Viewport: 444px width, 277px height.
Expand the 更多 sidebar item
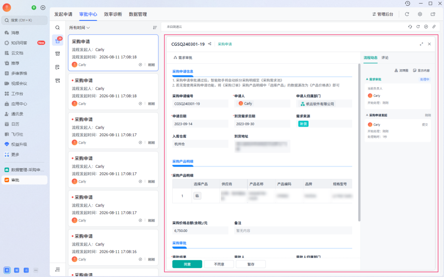tap(24, 155)
